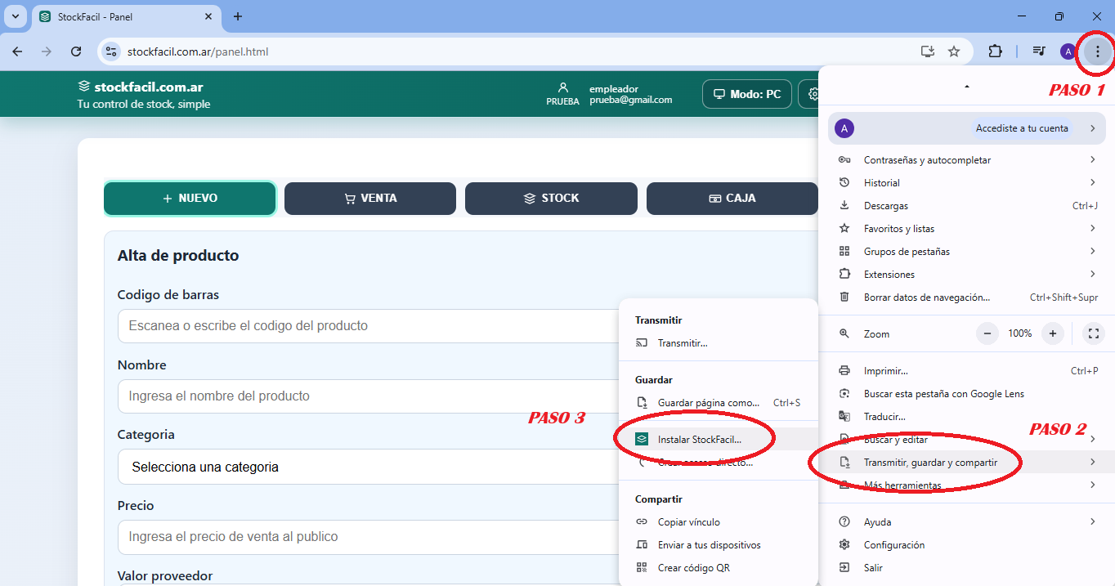The image size is (1115, 586).
Task: Select Buscar esta pestaña con Google Lens
Action: pyautogui.click(x=967, y=394)
